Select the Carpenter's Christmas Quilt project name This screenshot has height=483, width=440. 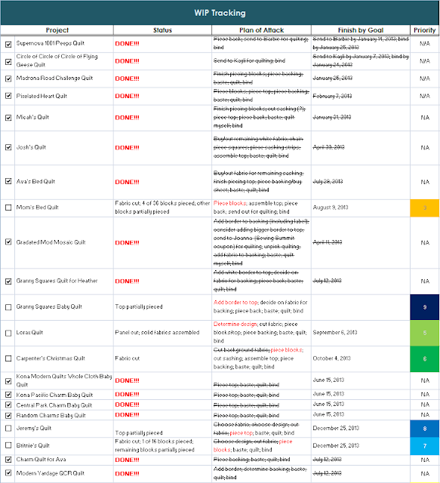(x=51, y=358)
